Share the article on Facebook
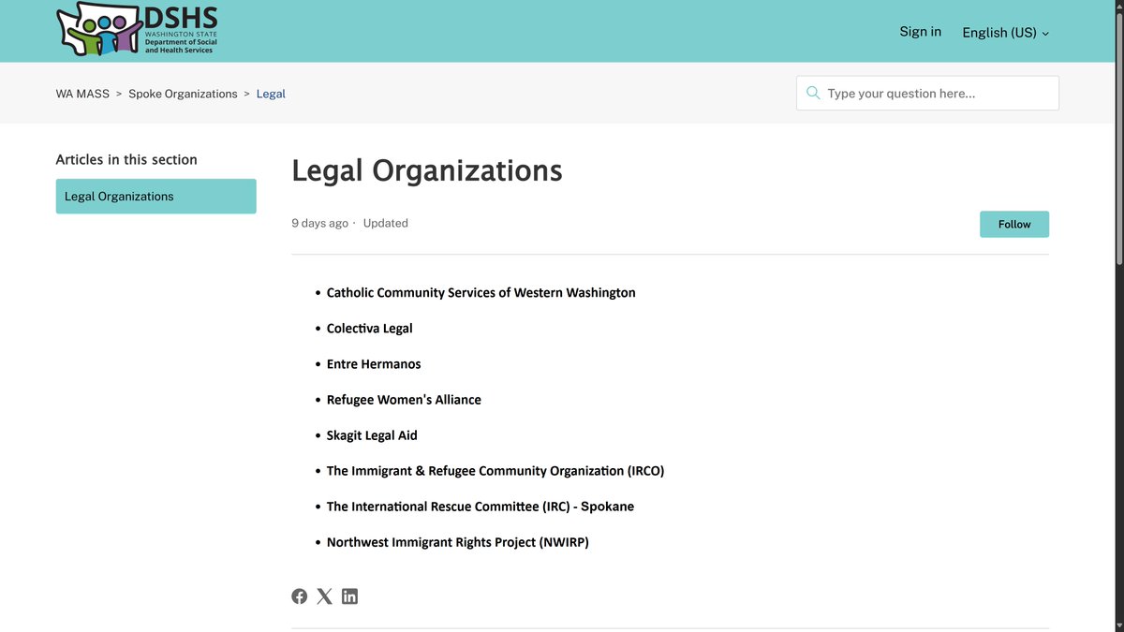 pyautogui.click(x=300, y=596)
